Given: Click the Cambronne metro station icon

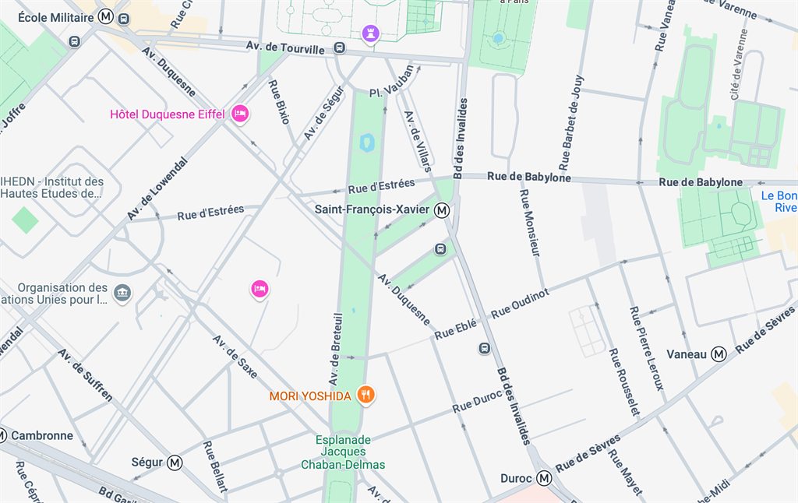Looking at the screenshot, I should tap(2, 435).
